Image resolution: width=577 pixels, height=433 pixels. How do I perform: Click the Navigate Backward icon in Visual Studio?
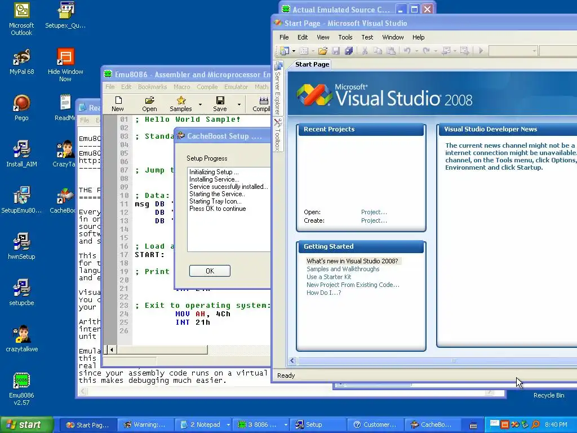click(446, 50)
